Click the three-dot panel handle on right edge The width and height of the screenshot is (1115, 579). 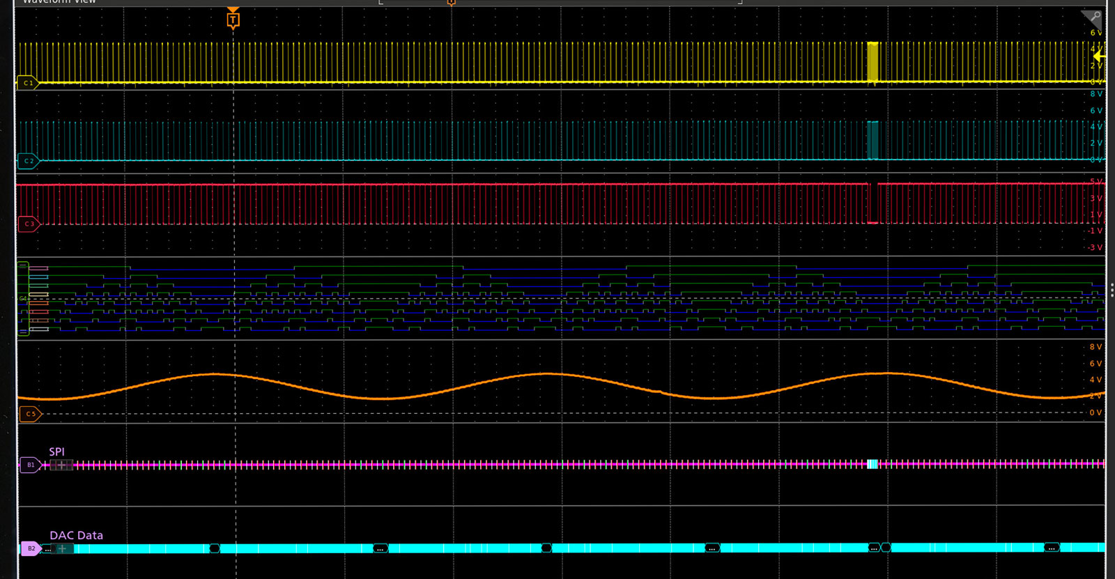point(1112,291)
